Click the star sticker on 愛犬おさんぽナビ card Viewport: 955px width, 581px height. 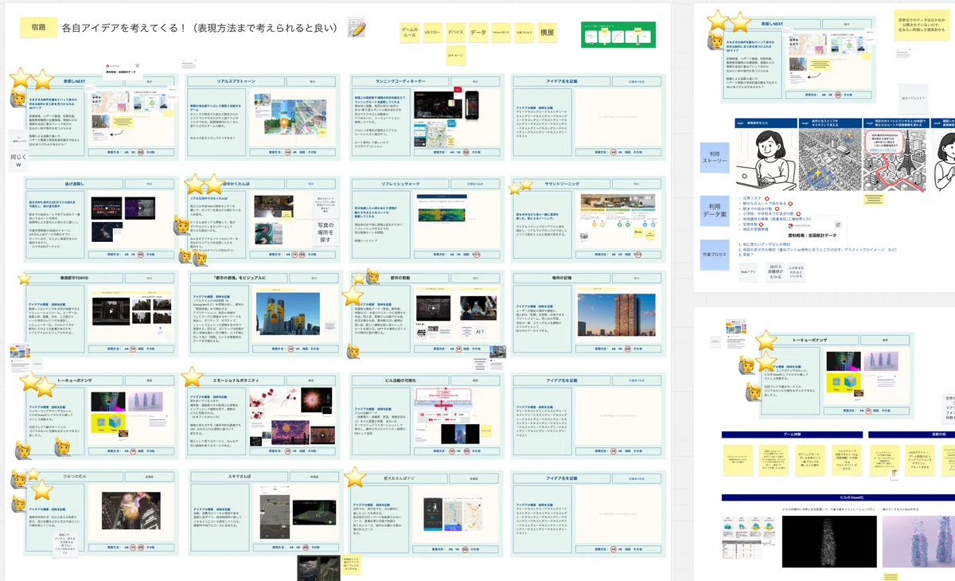coord(355,477)
